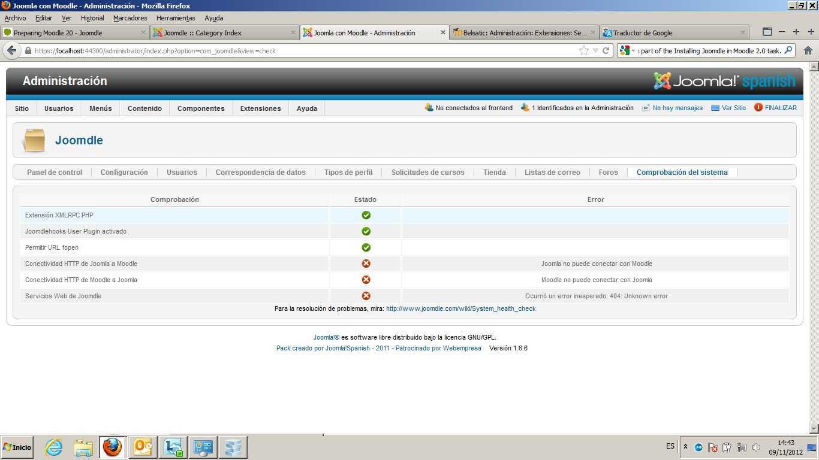Open the Tipos de perfil tab
This screenshot has height=460, width=819.
pyautogui.click(x=348, y=172)
